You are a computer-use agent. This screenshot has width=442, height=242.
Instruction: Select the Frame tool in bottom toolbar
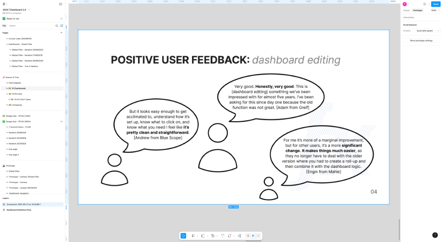coord(193,236)
